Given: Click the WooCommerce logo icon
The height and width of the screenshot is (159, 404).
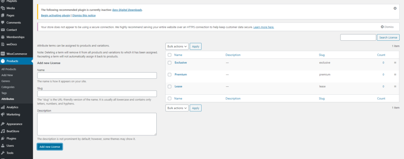Looking at the screenshot, I should point(3,54).
